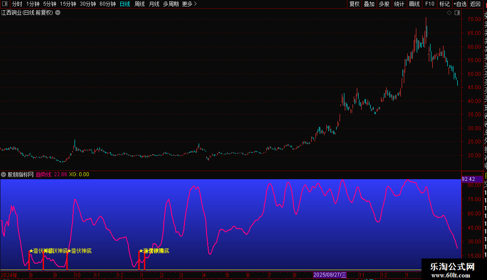Open the 江西铜业 chart title dropdown arrow
The height and width of the screenshot is (280, 487).
click(58, 13)
